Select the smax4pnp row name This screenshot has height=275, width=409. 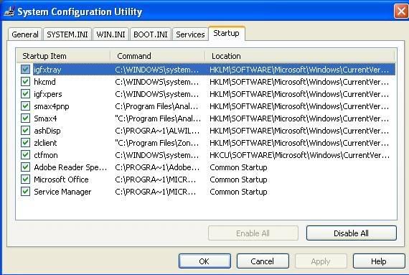tap(52, 106)
